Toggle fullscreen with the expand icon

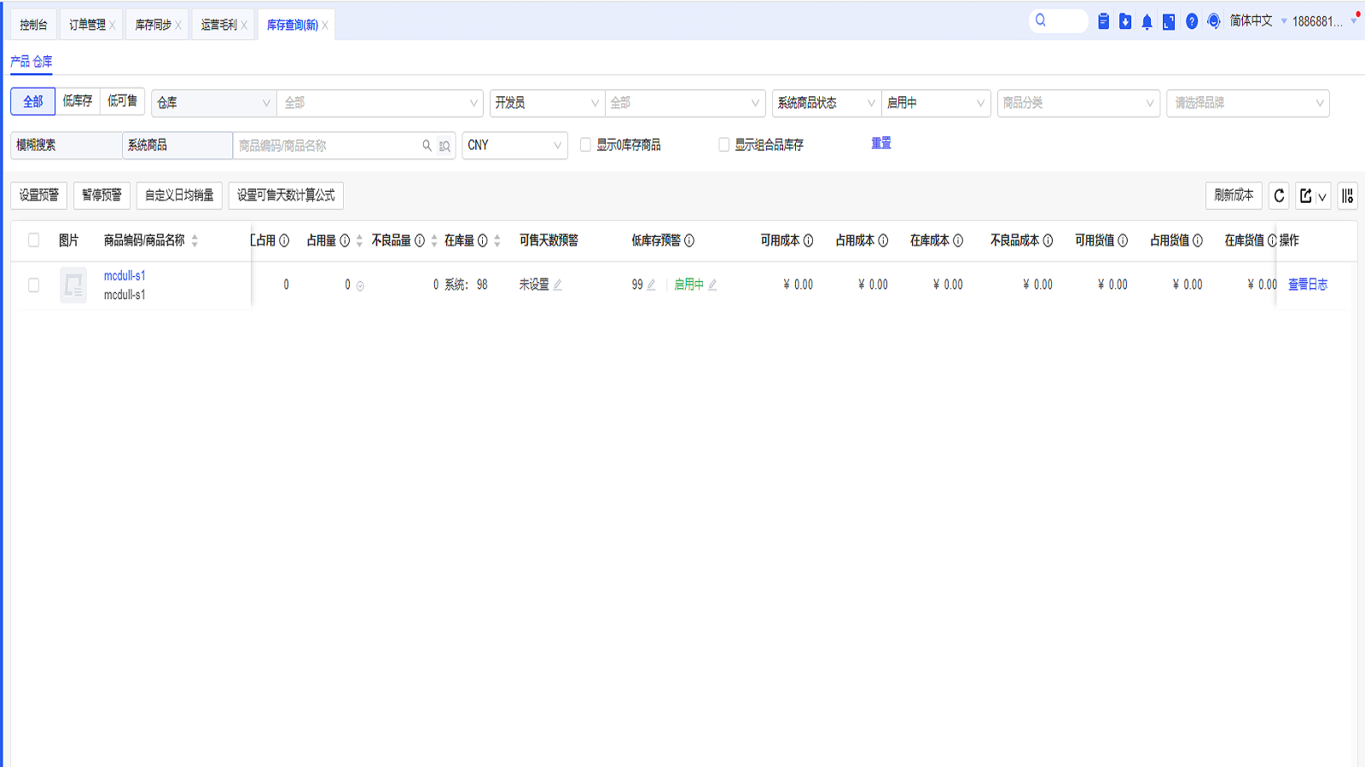point(1169,21)
